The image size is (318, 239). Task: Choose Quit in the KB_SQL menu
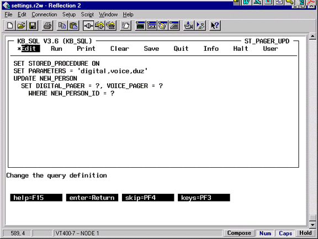181,49
